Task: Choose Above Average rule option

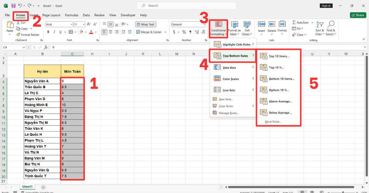Action: click(x=280, y=101)
